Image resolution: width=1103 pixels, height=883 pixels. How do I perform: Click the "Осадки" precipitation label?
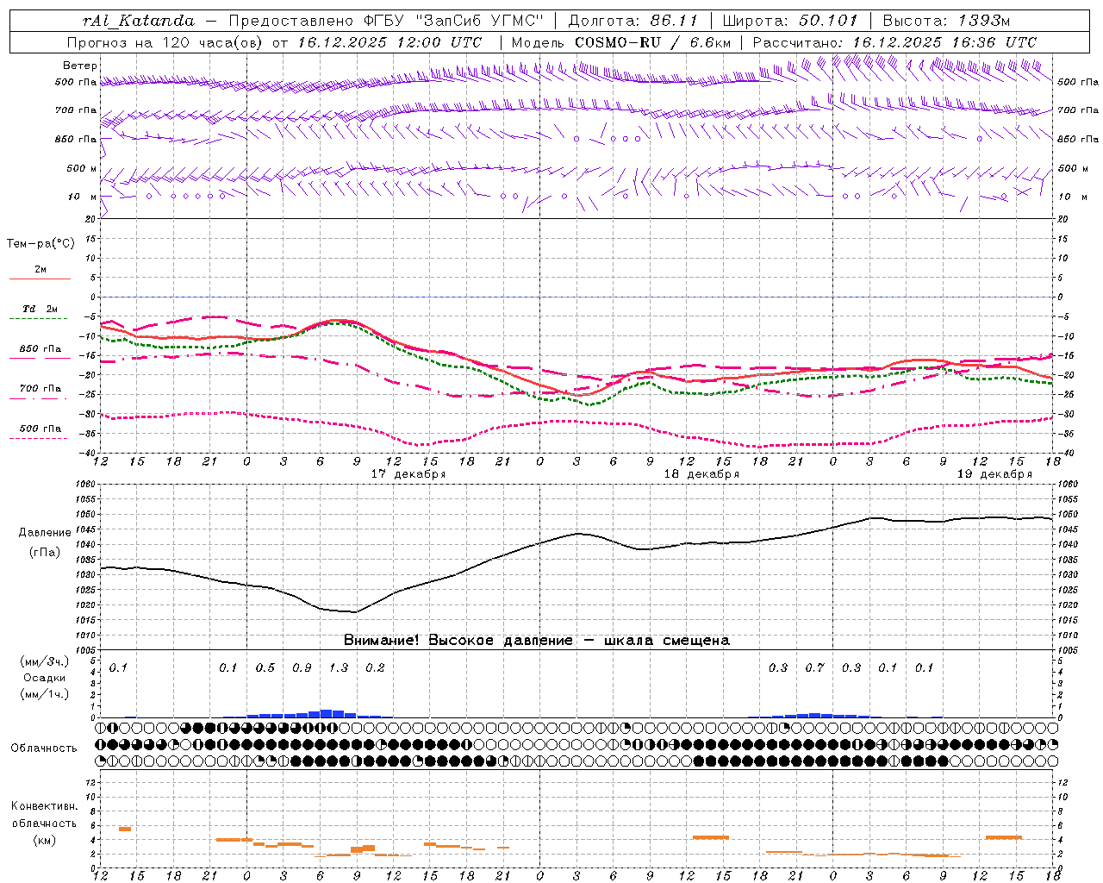pos(44,678)
